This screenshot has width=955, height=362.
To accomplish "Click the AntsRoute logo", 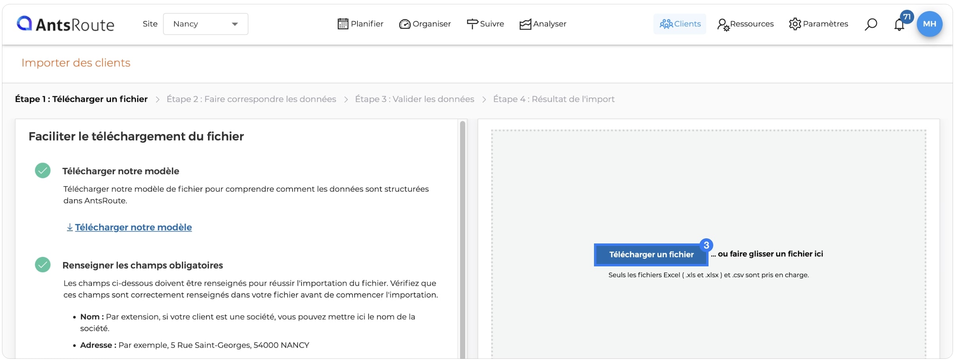I will [65, 24].
